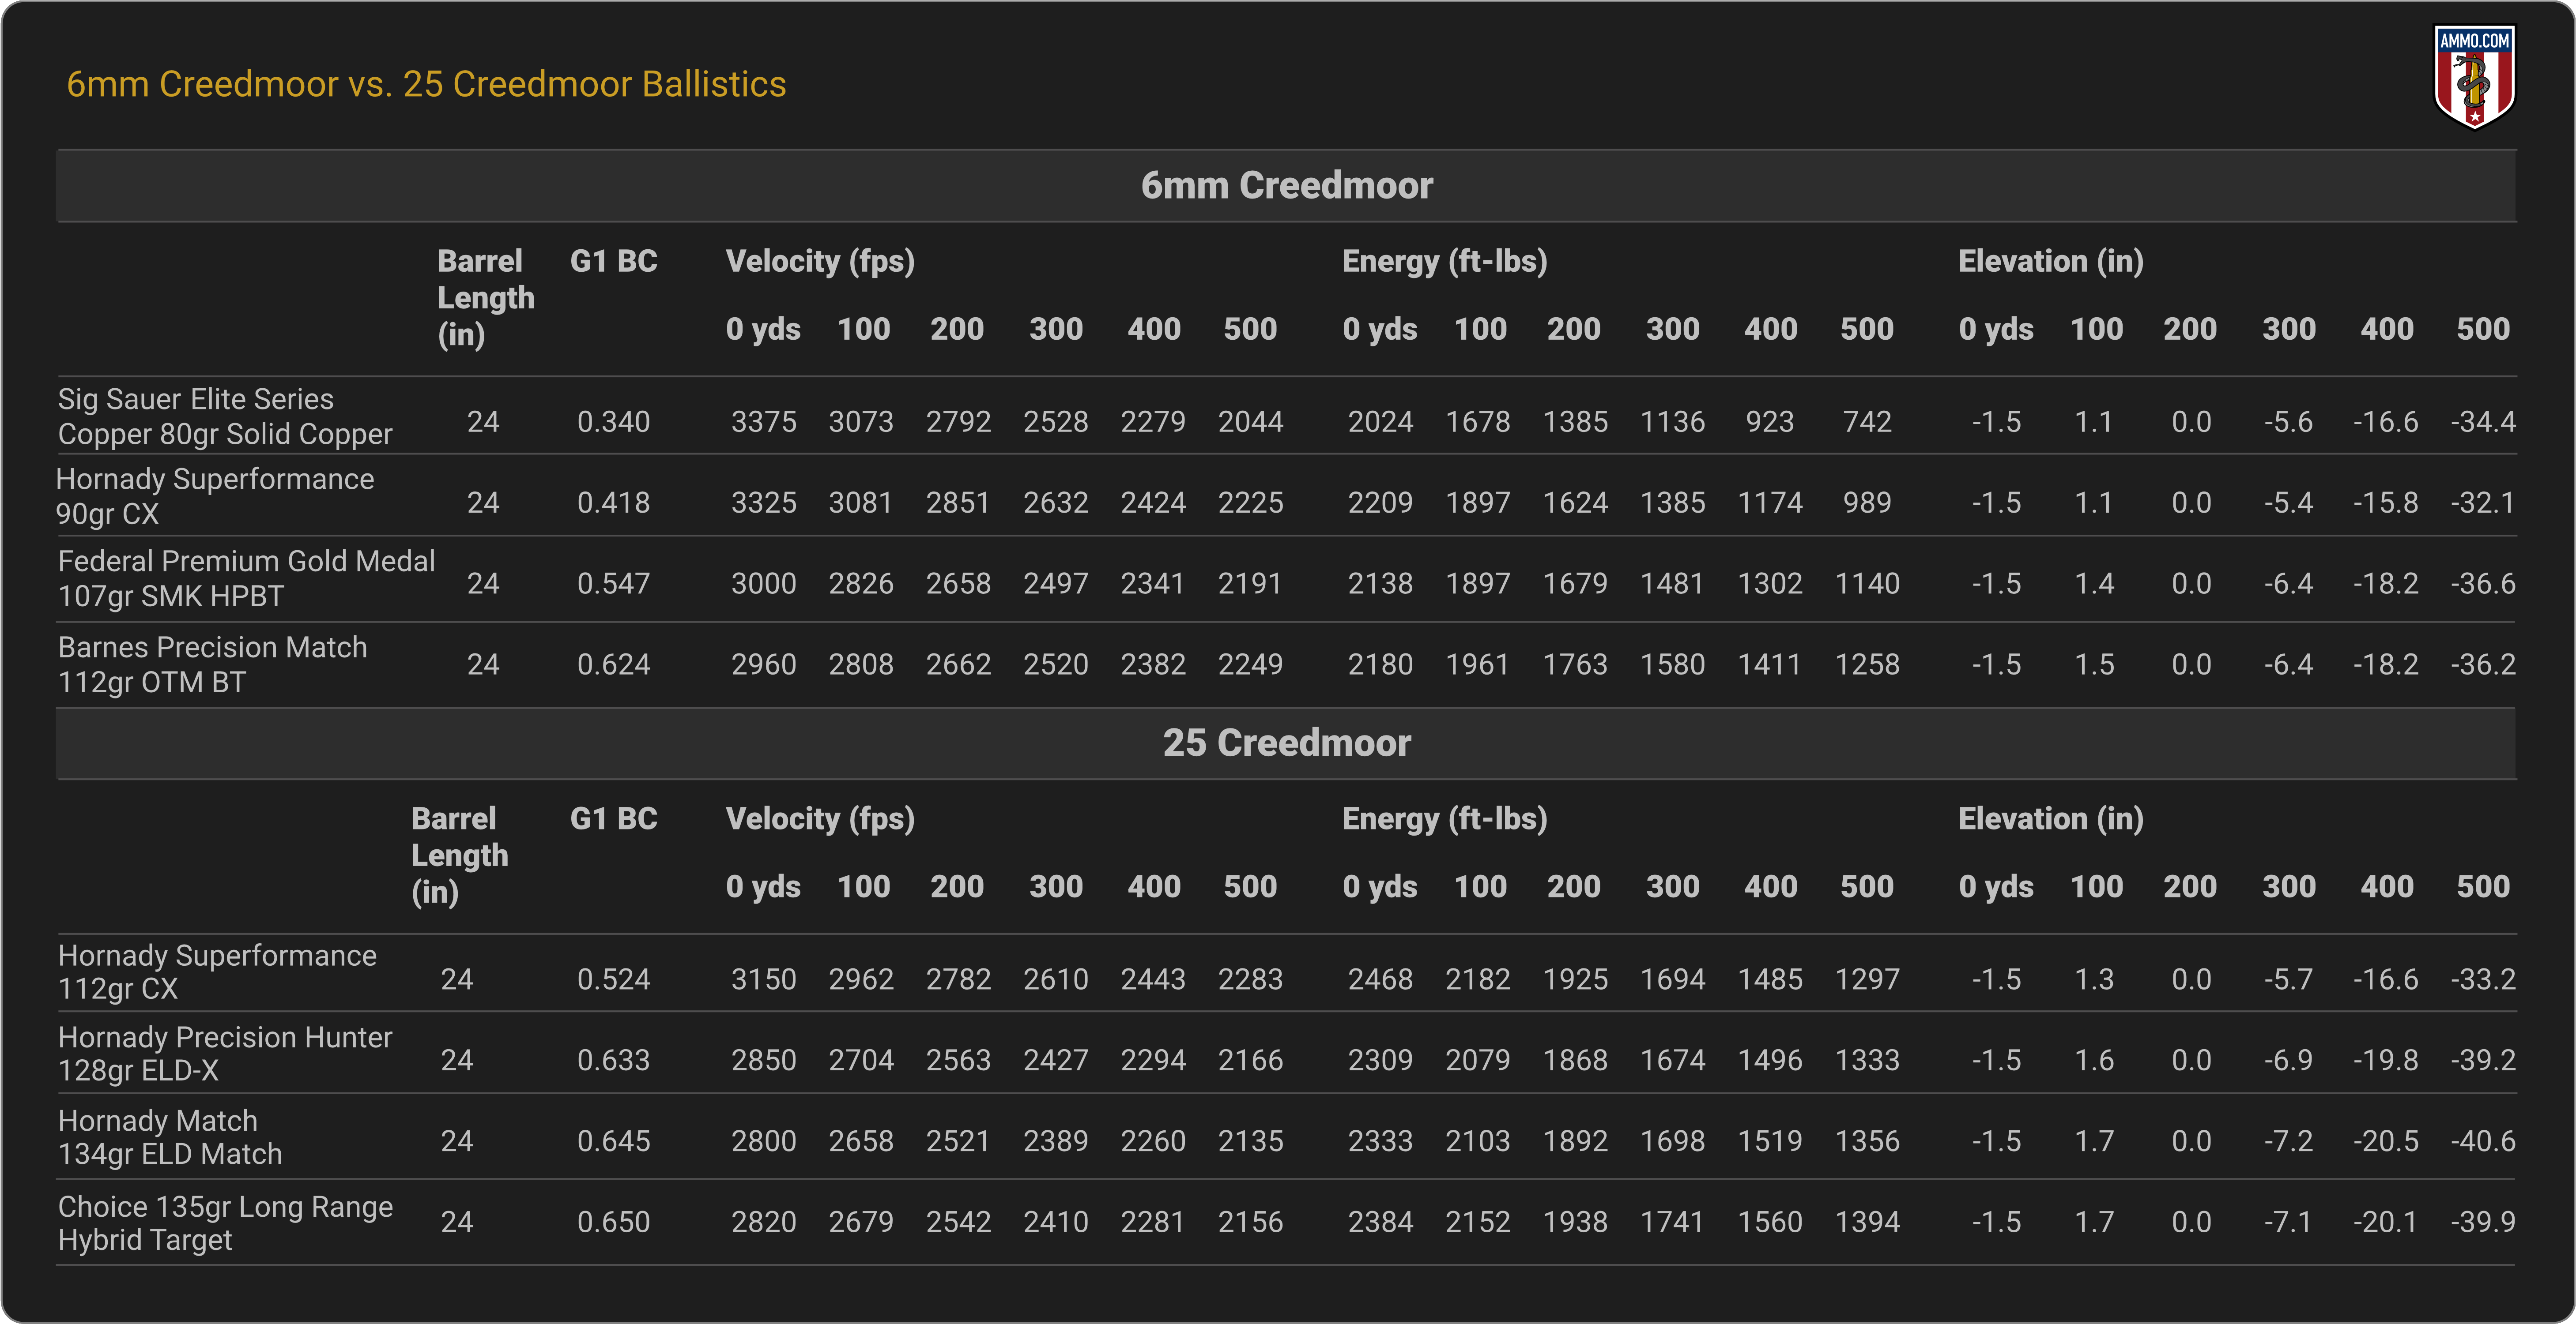Click 'Hornady Superformance 90gr CX' row name

coord(215,497)
